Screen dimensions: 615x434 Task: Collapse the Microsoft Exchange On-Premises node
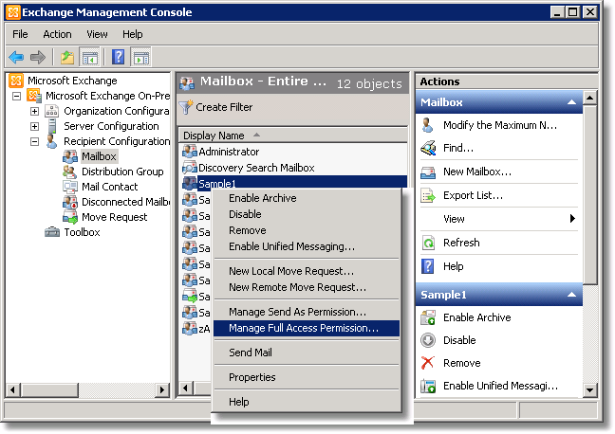pos(16,96)
